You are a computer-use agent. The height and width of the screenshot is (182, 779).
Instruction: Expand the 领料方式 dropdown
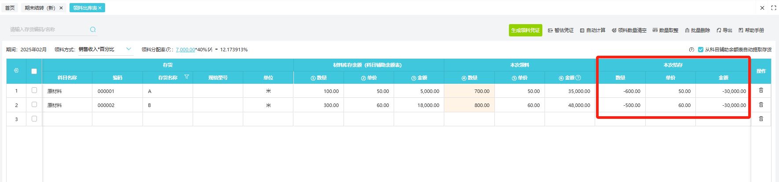coord(128,49)
